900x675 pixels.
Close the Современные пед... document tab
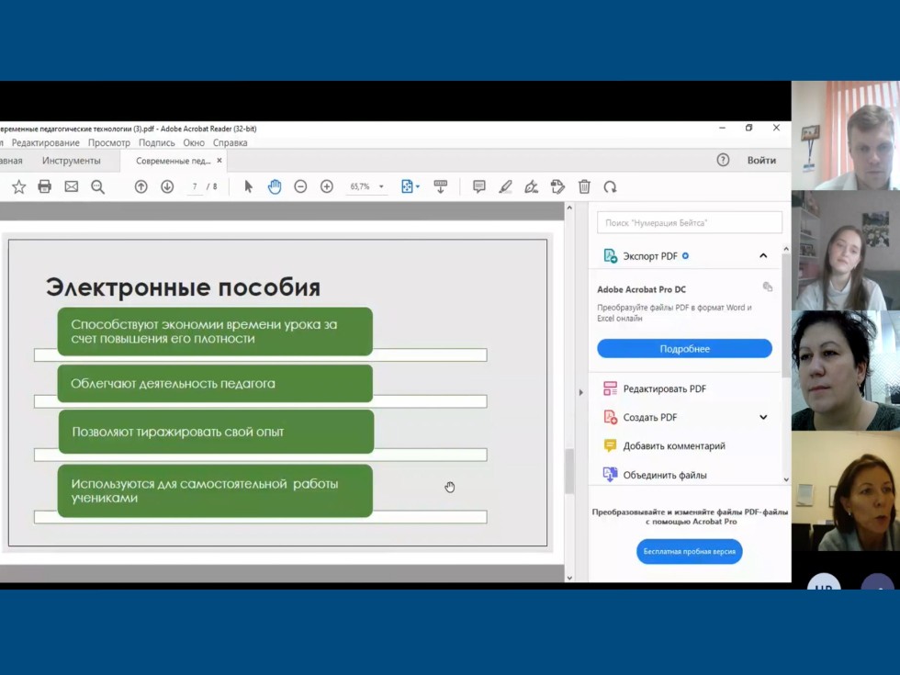coord(219,161)
